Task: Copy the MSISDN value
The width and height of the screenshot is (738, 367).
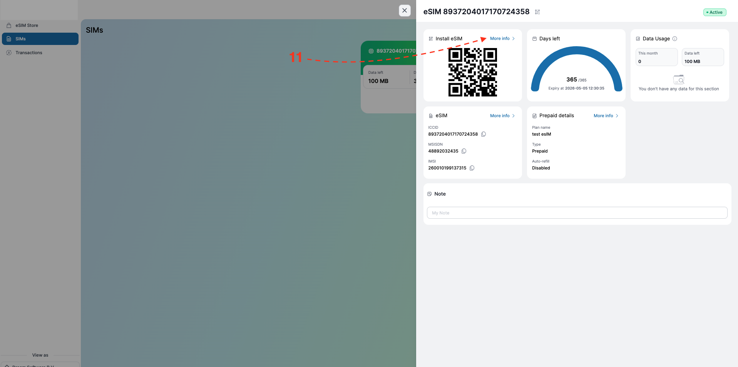Action: coord(464,151)
